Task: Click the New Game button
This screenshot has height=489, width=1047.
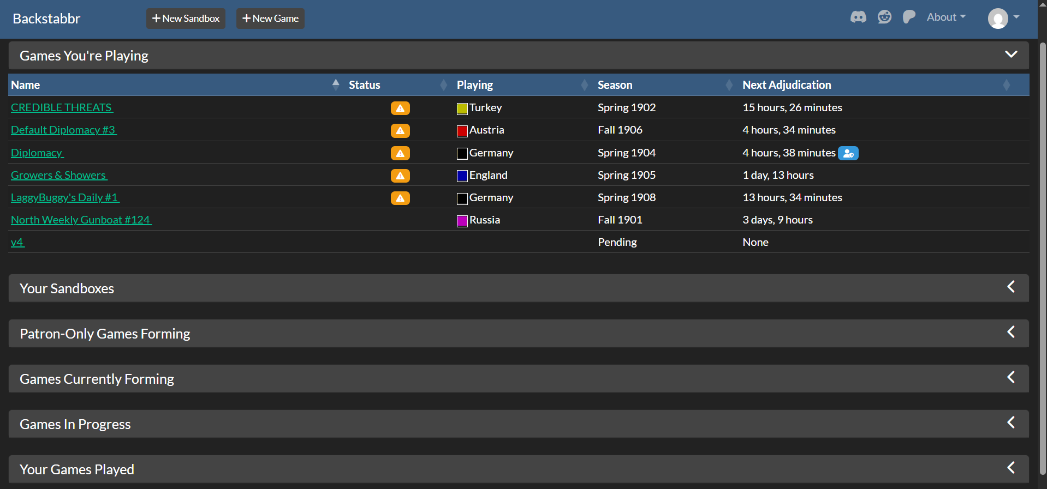Action: (270, 19)
